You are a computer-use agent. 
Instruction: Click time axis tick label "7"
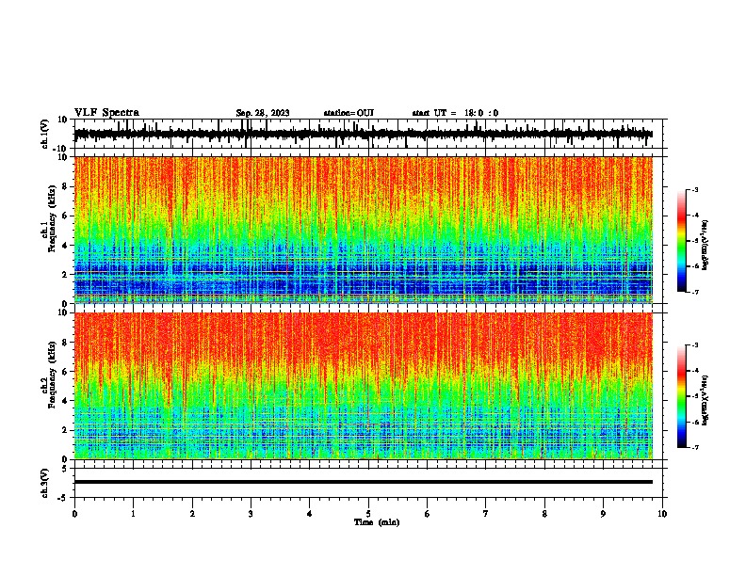(x=486, y=514)
